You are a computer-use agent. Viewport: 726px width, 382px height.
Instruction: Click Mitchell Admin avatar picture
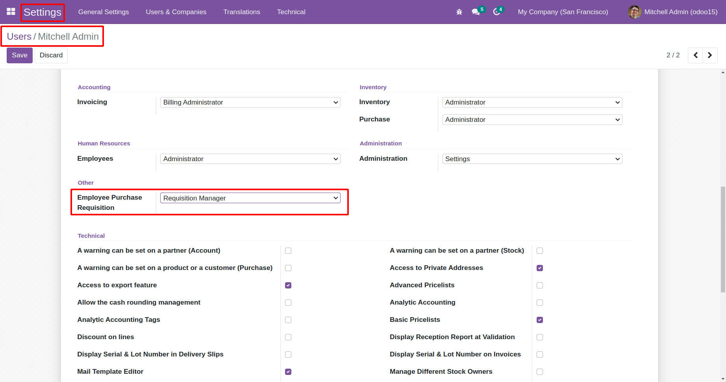[634, 12]
